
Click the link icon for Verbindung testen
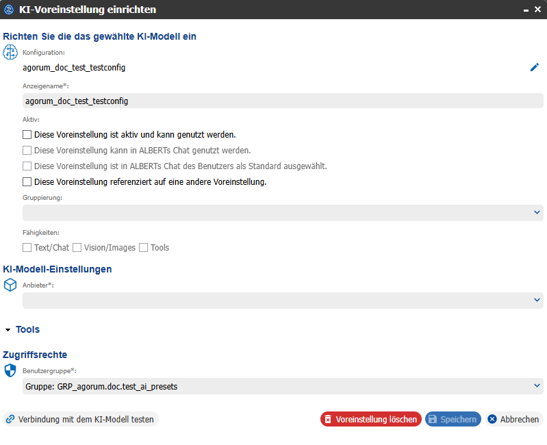10,419
